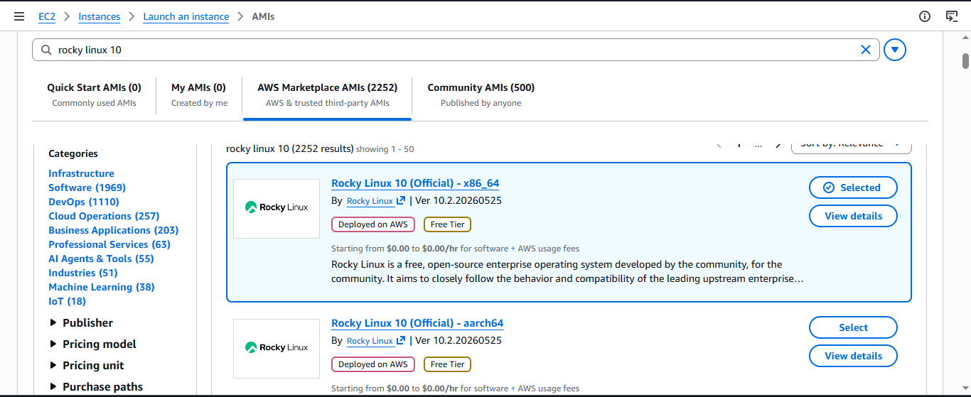The image size is (971, 397).
Task: Open the external link icon for aarch64 publisher
Action: 401,341
